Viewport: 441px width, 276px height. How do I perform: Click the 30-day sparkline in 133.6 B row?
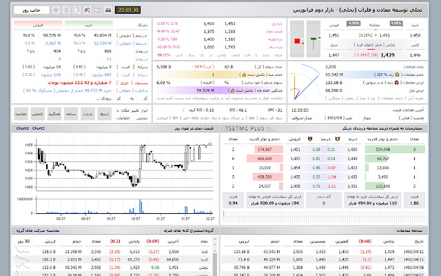pyautogui.click(x=23, y=266)
